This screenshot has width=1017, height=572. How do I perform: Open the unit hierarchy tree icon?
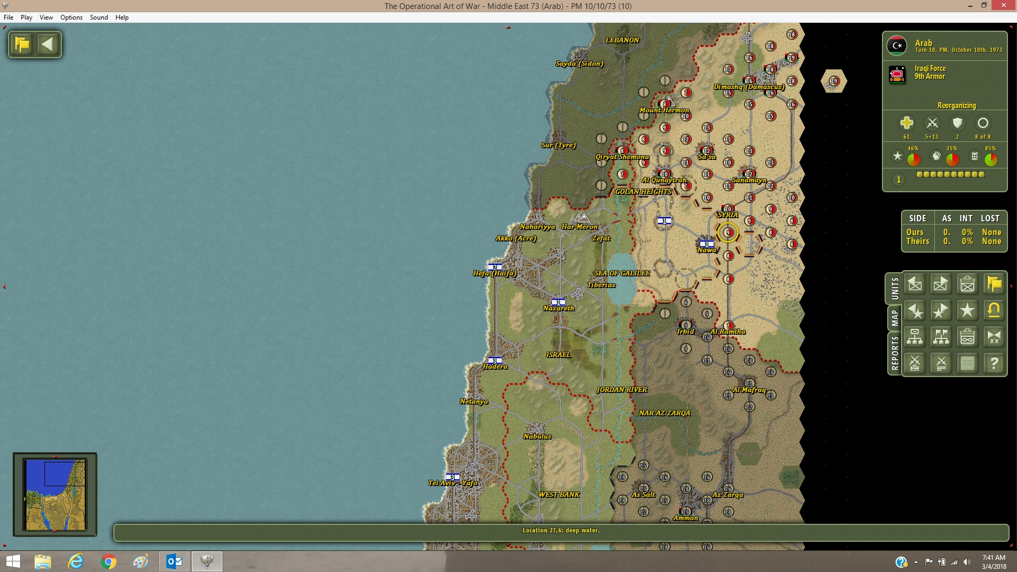click(915, 337)
